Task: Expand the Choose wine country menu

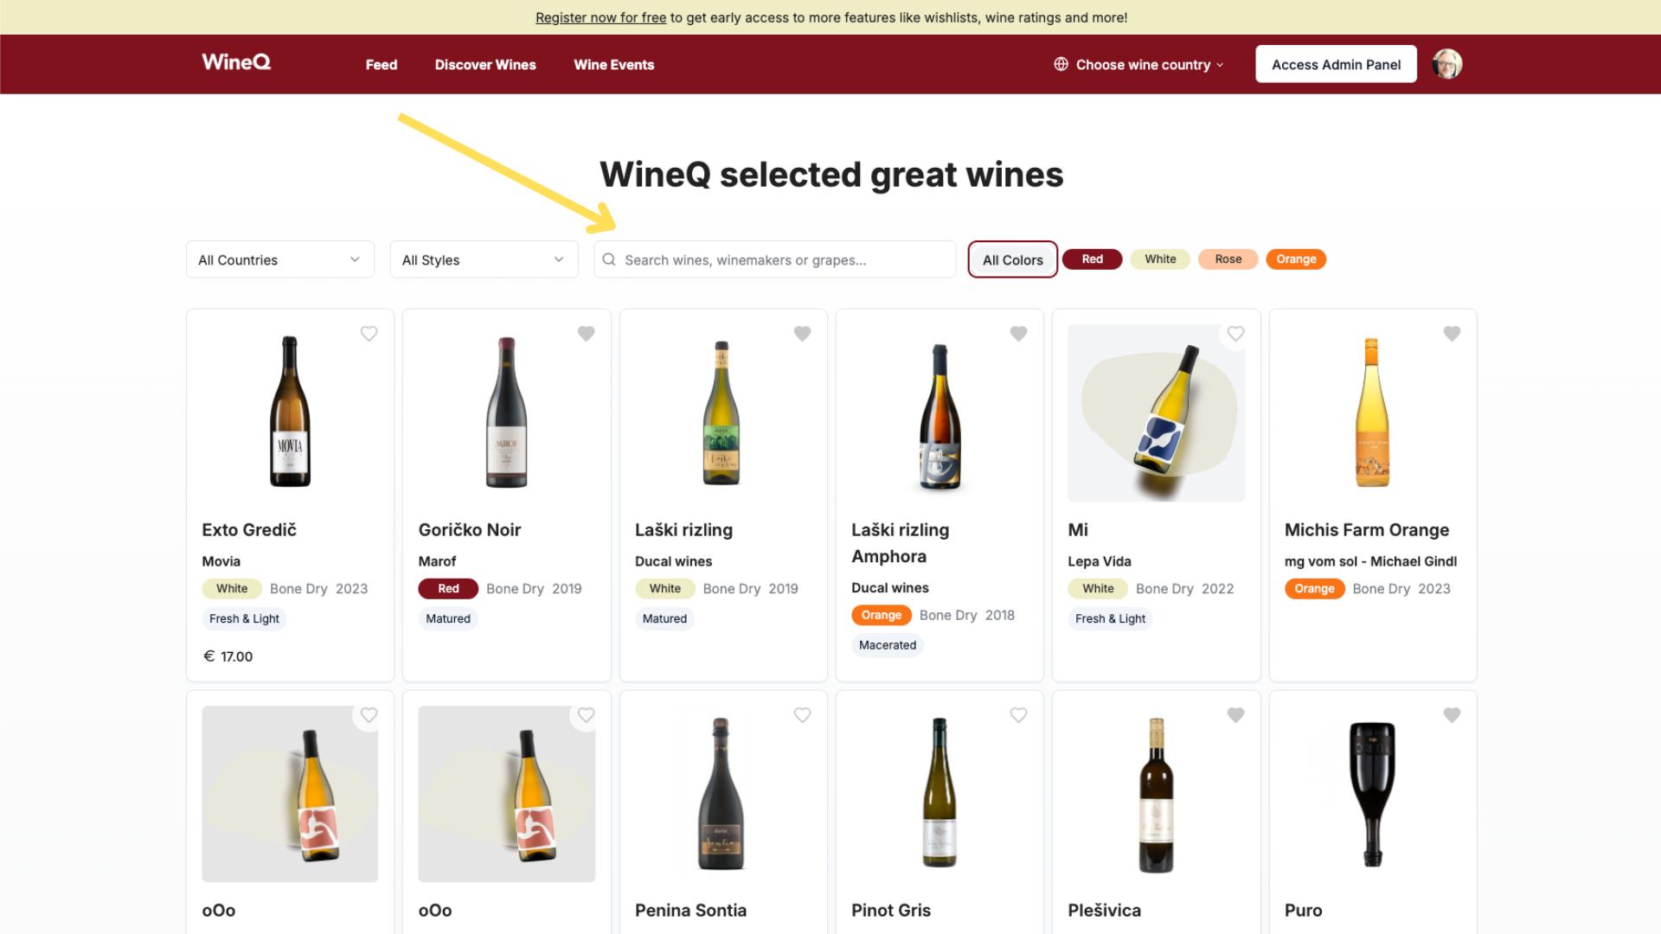Action: point(1142,65)
